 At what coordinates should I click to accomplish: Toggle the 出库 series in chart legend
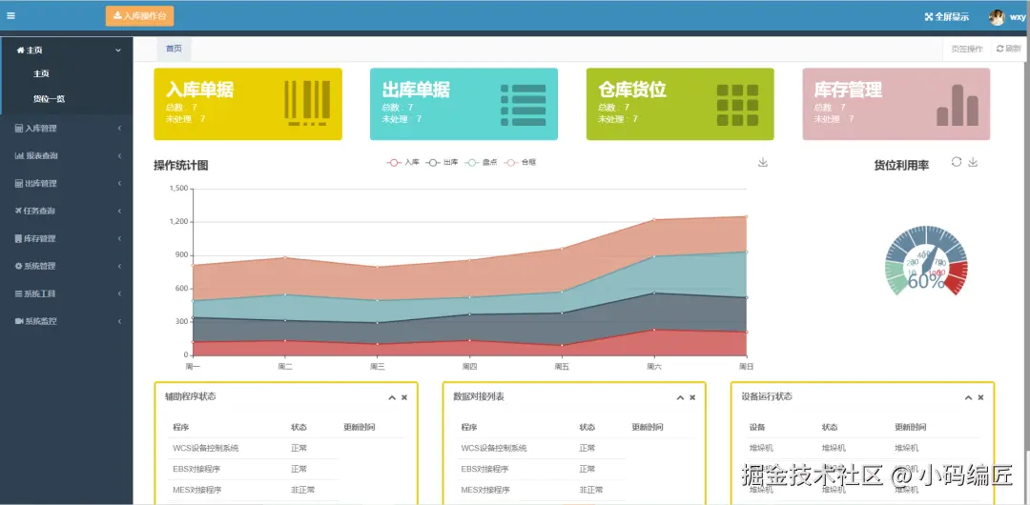[443, 162]
